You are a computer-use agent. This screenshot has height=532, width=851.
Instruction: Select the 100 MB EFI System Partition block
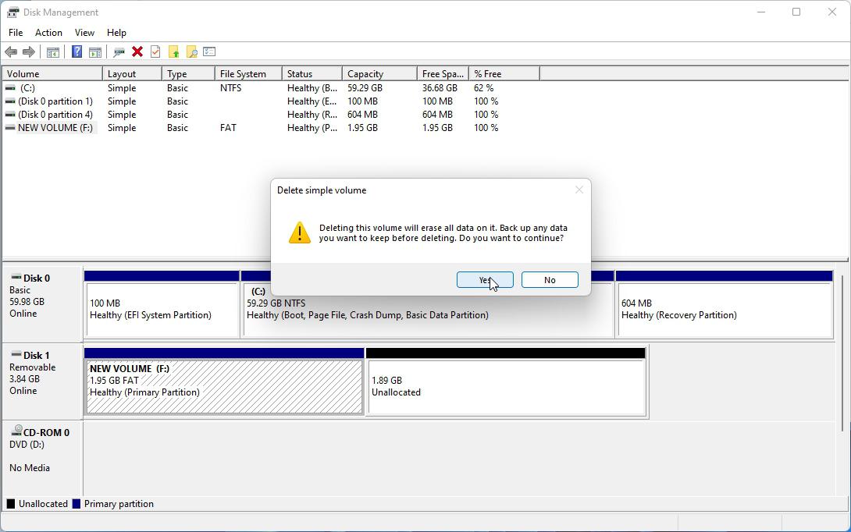[162, 305]
